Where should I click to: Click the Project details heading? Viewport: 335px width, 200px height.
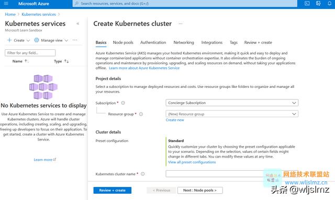click(x=108, y=79)
